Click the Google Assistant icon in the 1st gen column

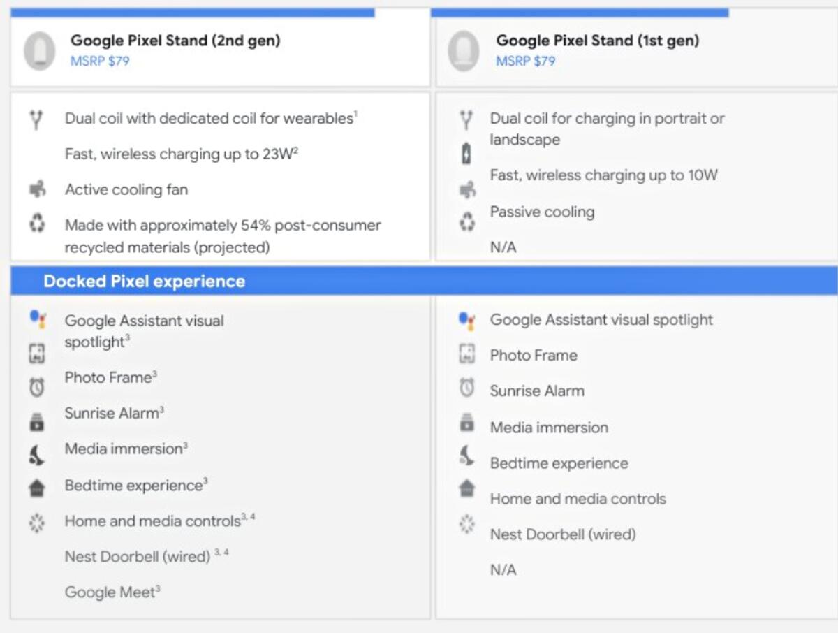(466, 320)
